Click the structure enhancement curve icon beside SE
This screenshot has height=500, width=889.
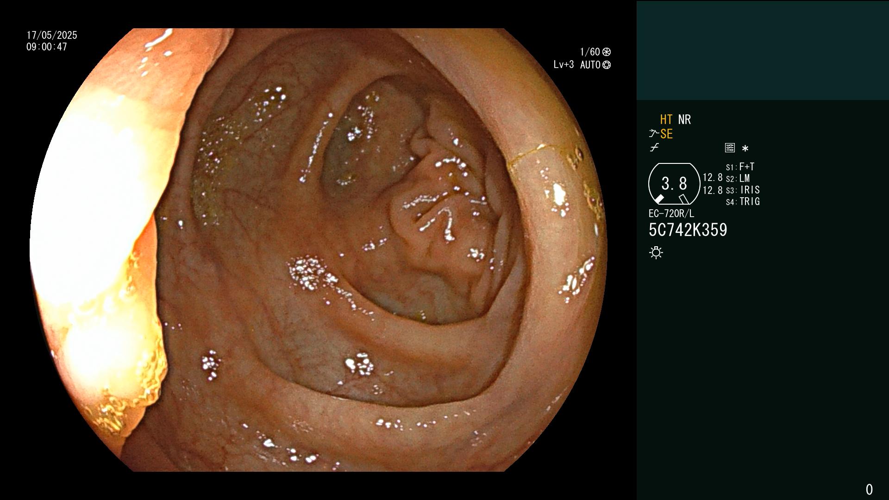click(x=653, y=134)
